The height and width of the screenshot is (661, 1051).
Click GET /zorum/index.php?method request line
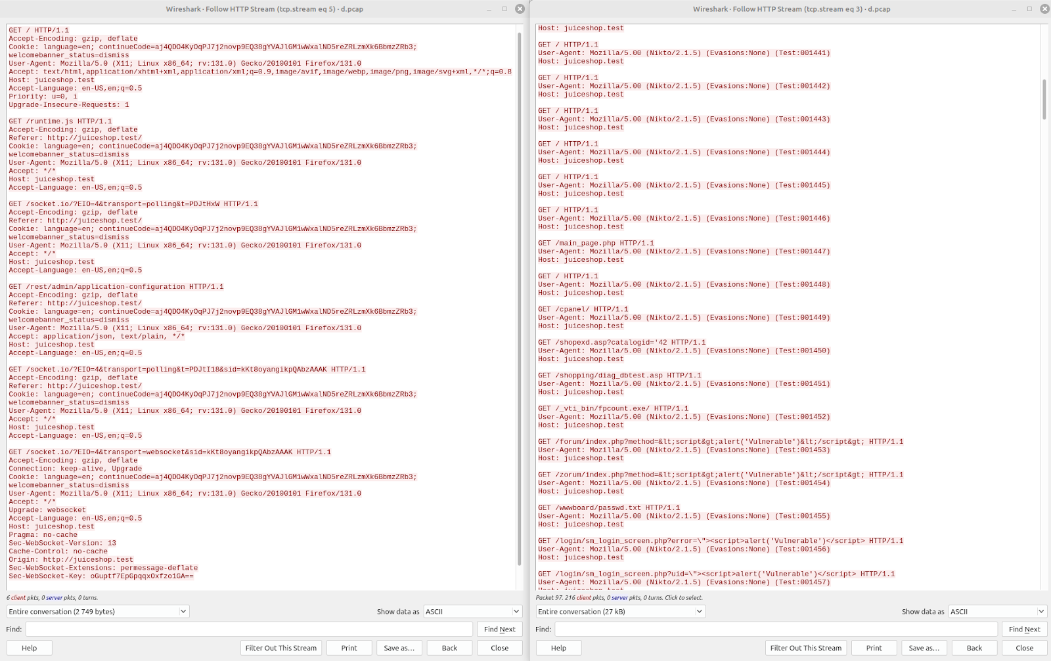coord(721,475)
